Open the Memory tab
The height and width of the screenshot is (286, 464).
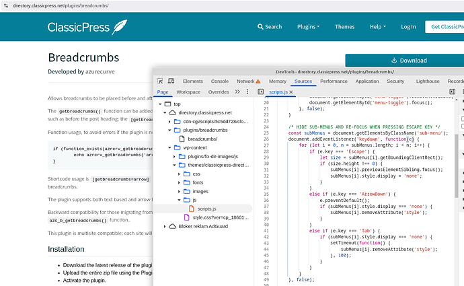click(x=278, y=81)
